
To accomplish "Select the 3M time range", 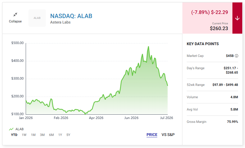I will pos(42,135).
